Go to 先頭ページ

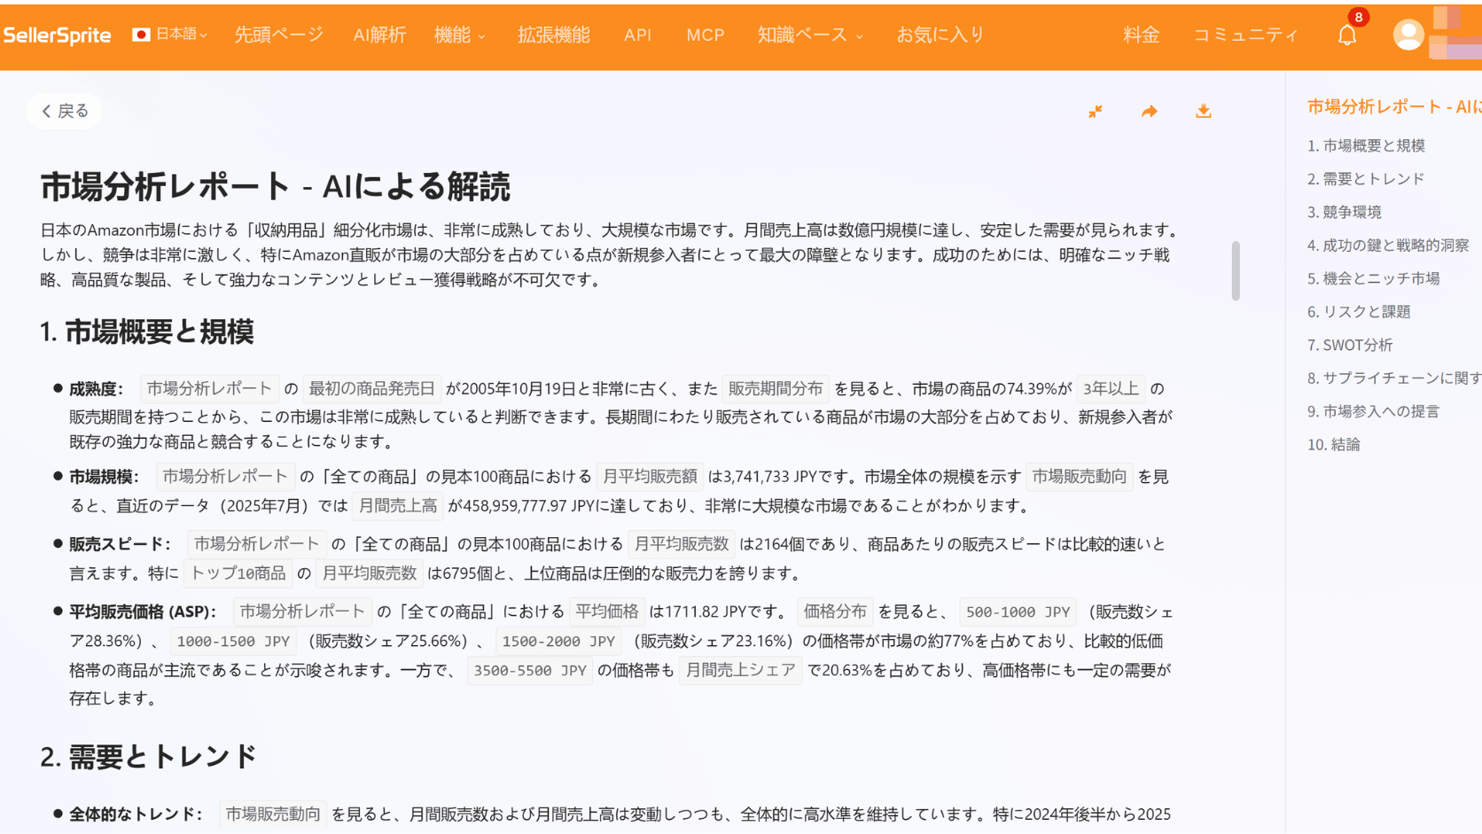click(x=278, y=35)
